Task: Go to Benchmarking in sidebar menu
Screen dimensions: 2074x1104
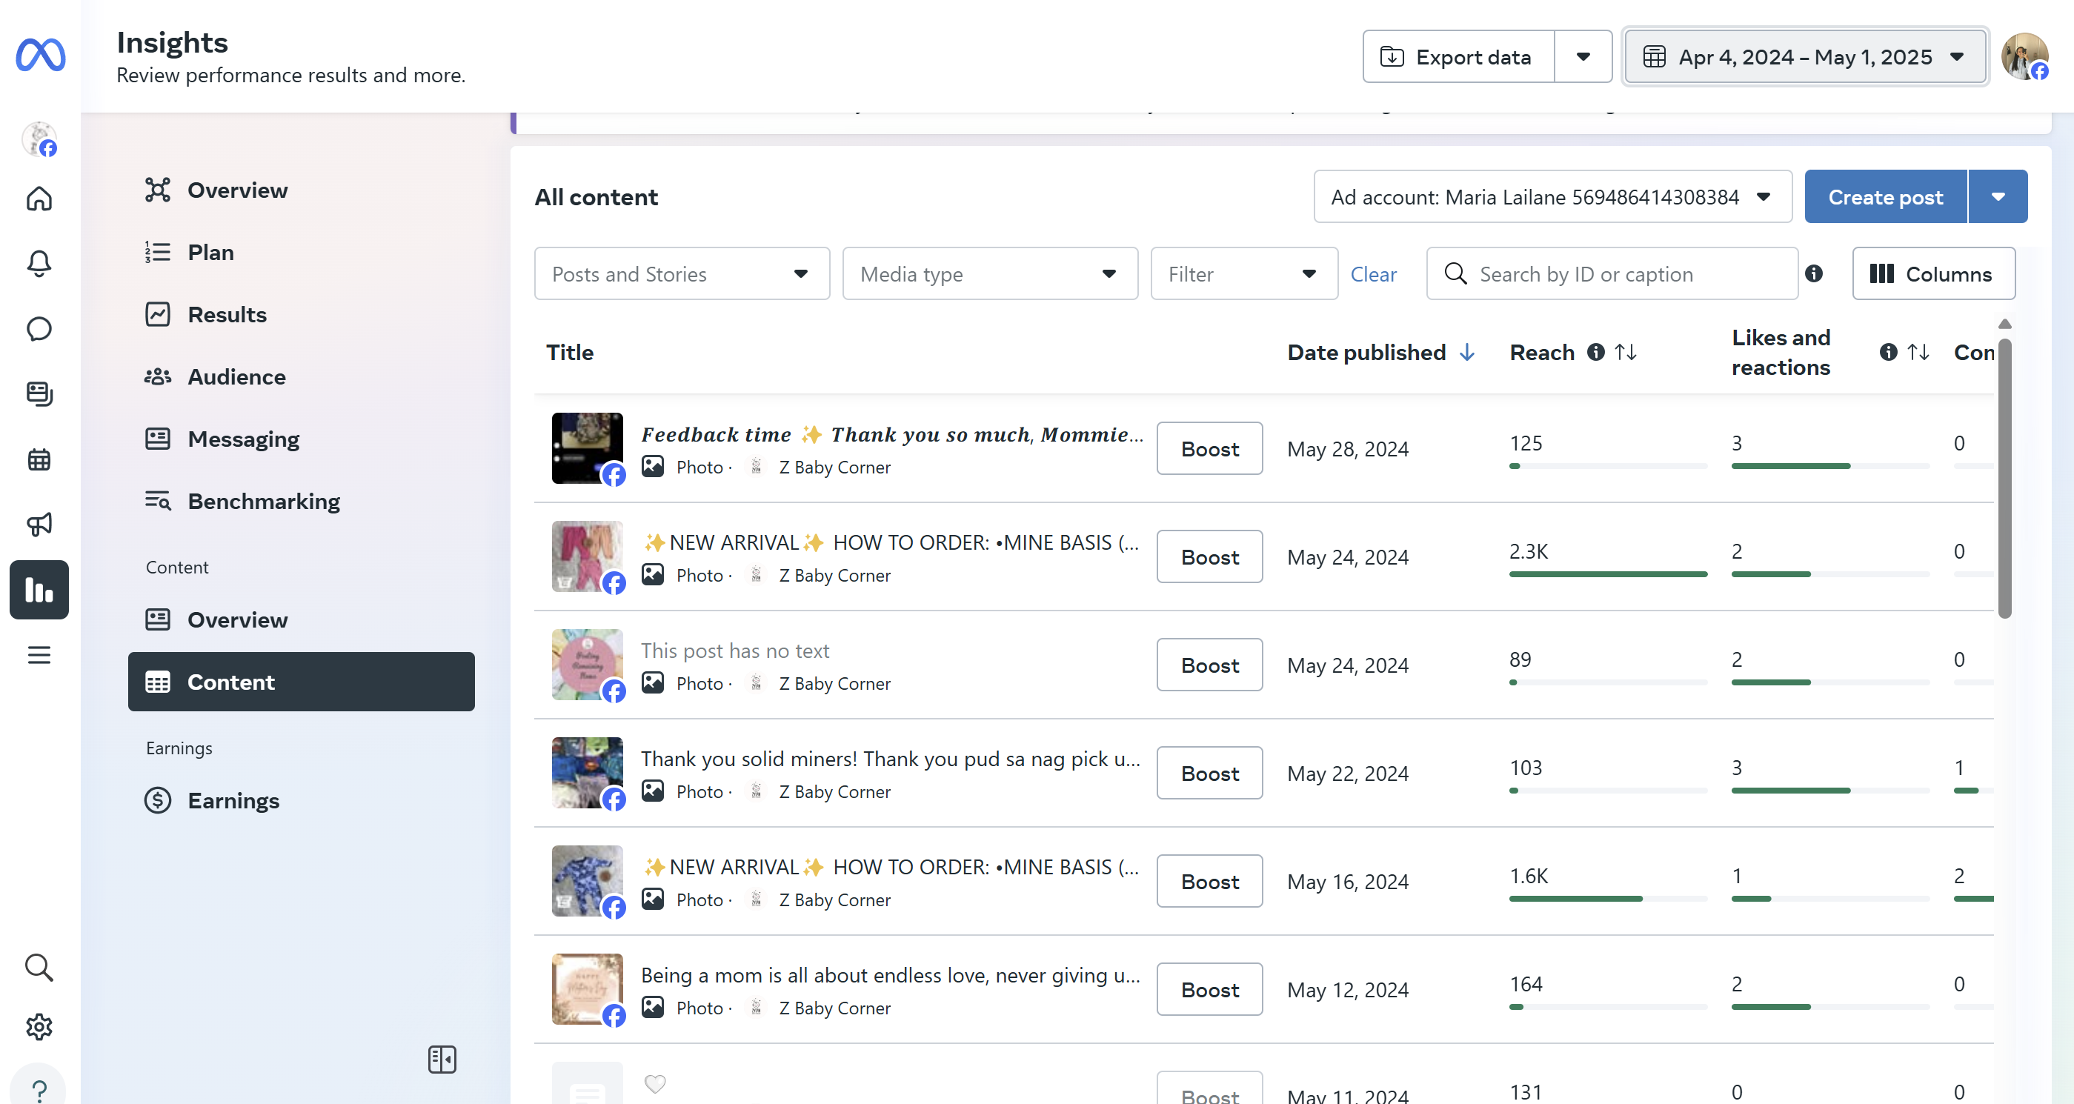Action: click(263, 501)
